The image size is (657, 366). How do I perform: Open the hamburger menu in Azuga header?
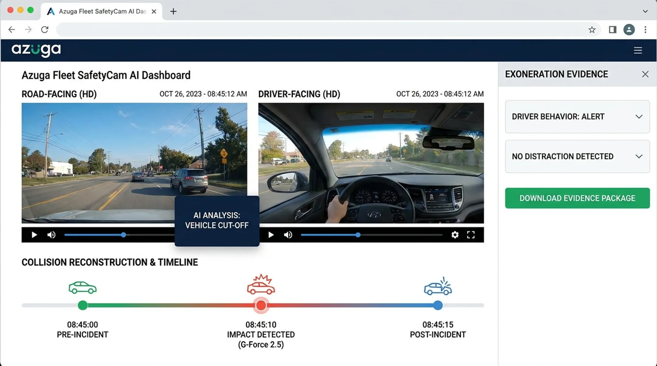pos(638,50)
